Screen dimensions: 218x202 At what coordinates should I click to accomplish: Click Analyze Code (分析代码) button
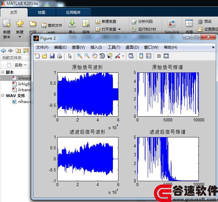coord(142,21)
